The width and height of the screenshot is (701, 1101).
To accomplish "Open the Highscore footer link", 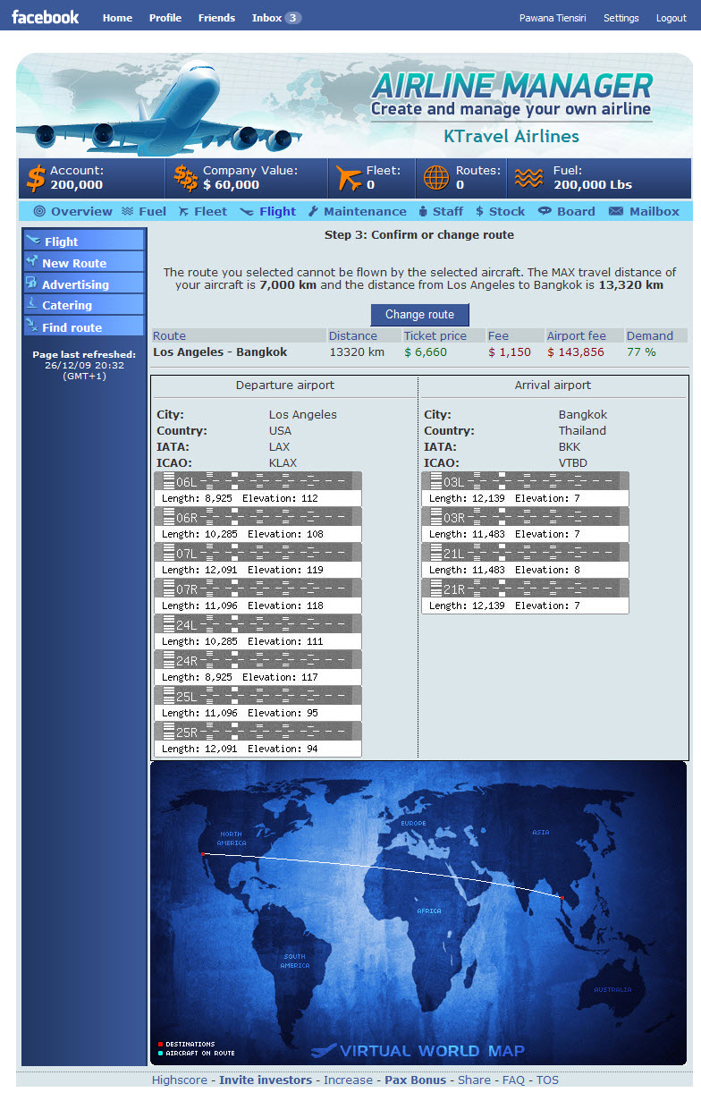I will 179,1080.
